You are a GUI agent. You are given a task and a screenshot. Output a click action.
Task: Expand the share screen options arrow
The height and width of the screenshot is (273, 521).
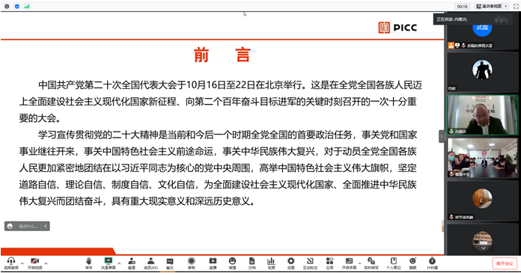(119, 263)
